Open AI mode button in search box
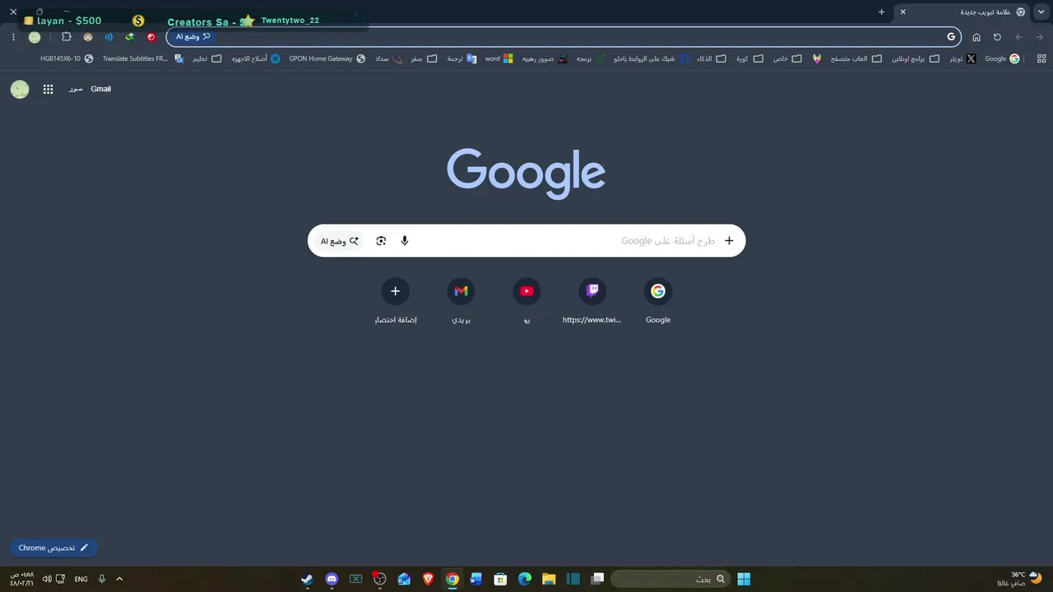The width and height of the screenshot is (1053, 592). 340,241
